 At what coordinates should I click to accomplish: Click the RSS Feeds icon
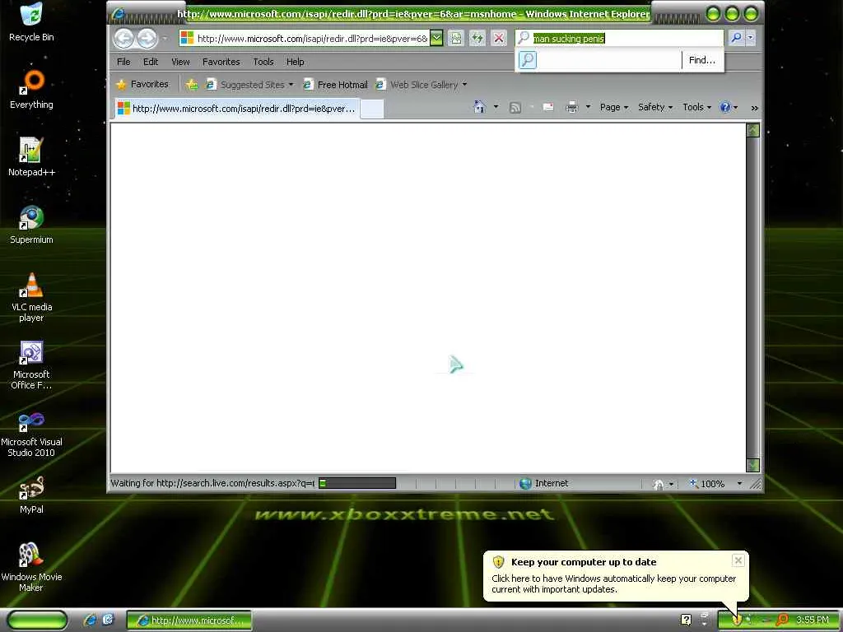pos(515,108)
